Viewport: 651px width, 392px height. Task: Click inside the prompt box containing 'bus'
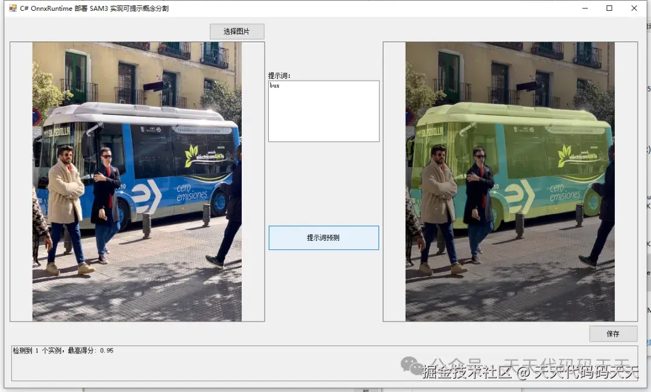click(324, 111)
